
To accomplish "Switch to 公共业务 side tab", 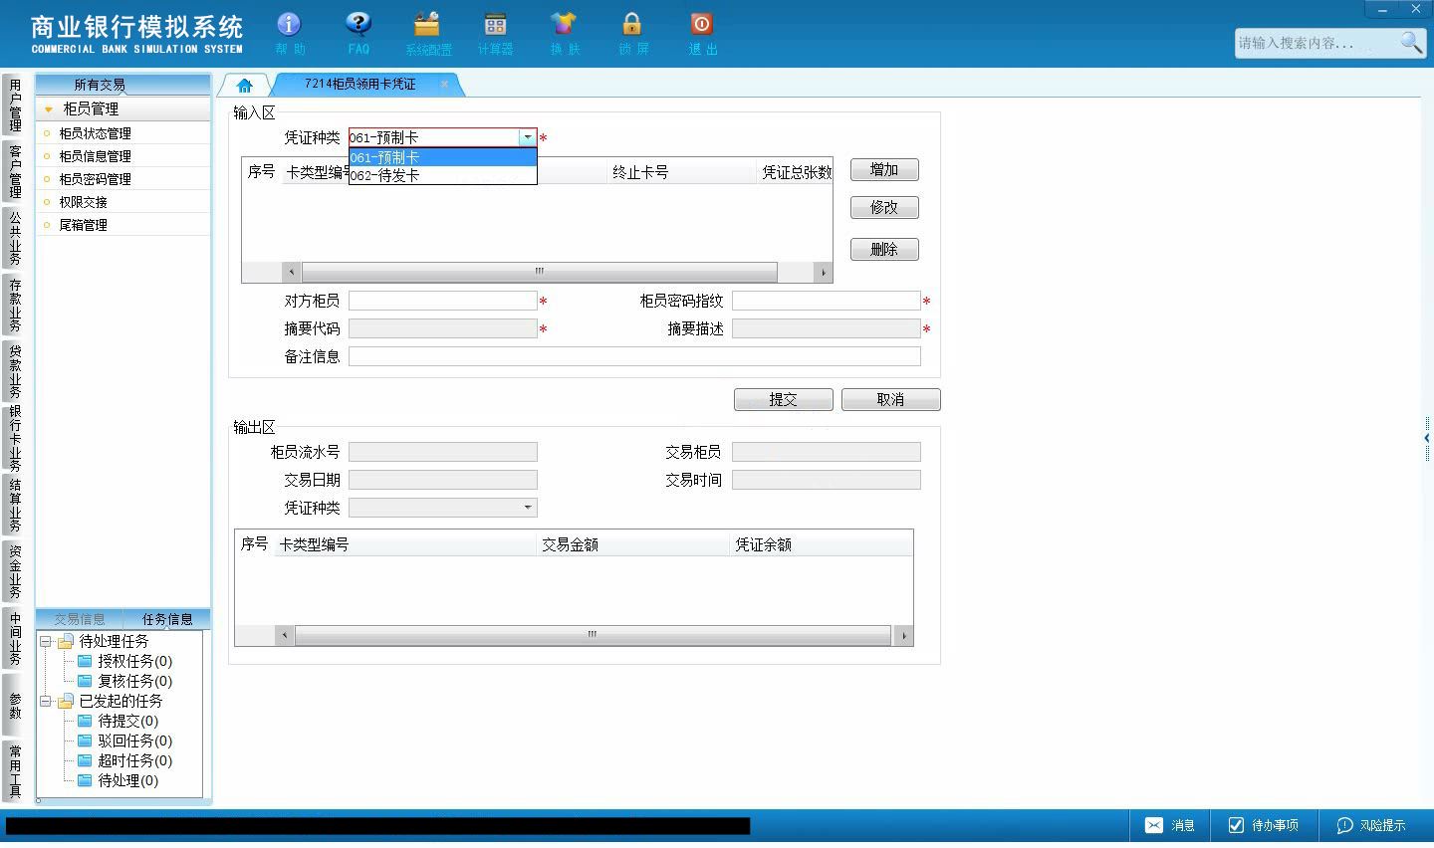I will 15,238.
